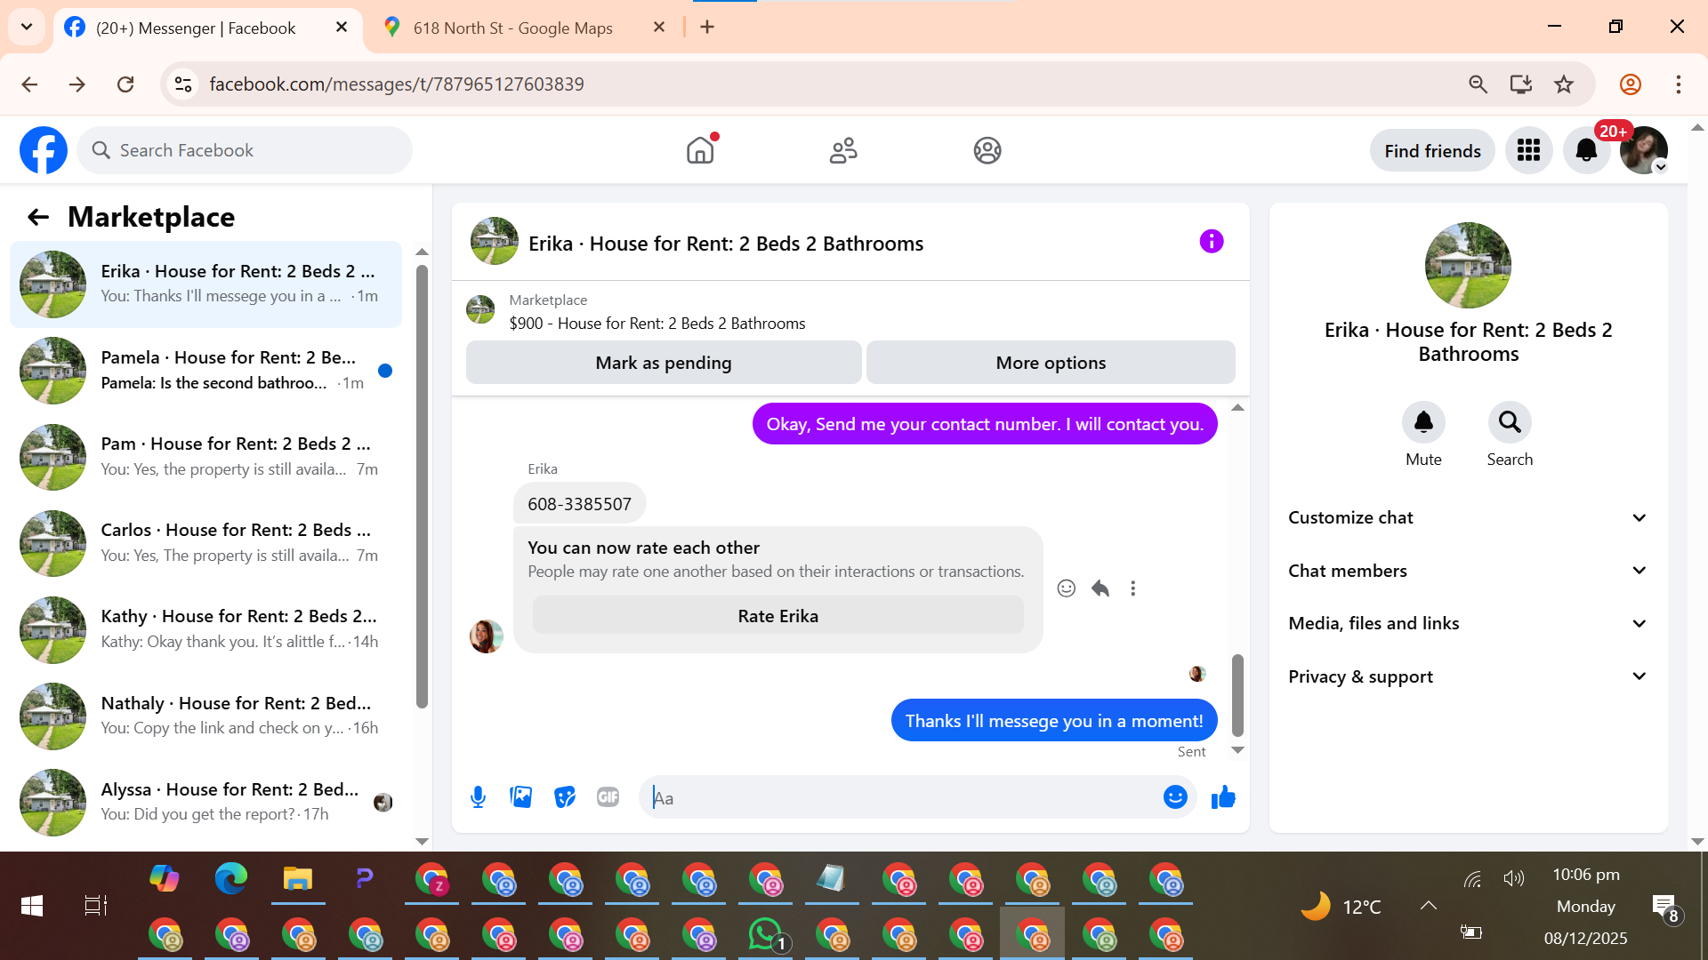Open the Chrome profile icon
Screen dimensions: 1708x960
1631,84
